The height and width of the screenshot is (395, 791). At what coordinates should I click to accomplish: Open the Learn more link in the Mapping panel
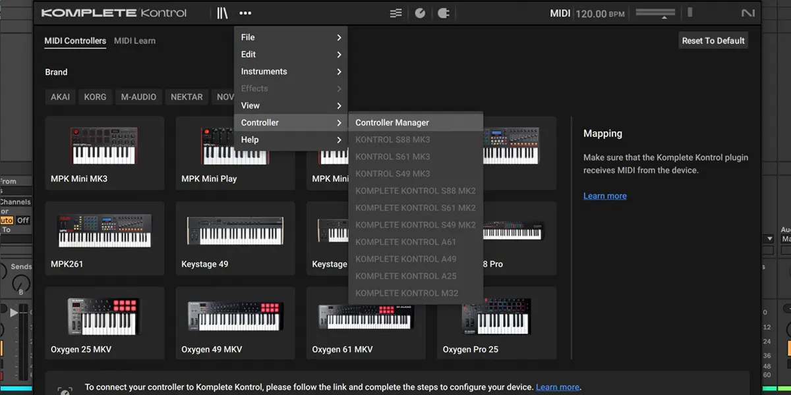click(605, 196)
